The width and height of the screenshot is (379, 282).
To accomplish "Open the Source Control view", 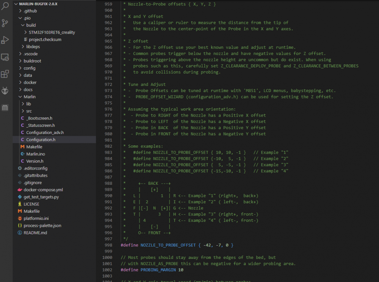I will point(5,23).
